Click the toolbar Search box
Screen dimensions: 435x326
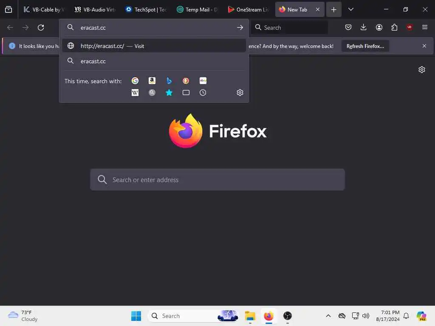click(290, 28)
